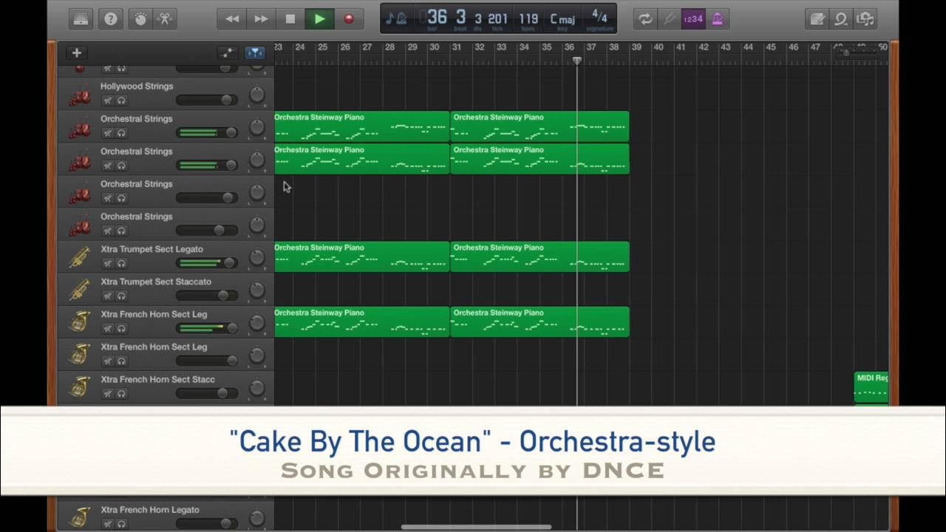Open the Library panel icon
The image size is (946, 532).
[81, 19]
